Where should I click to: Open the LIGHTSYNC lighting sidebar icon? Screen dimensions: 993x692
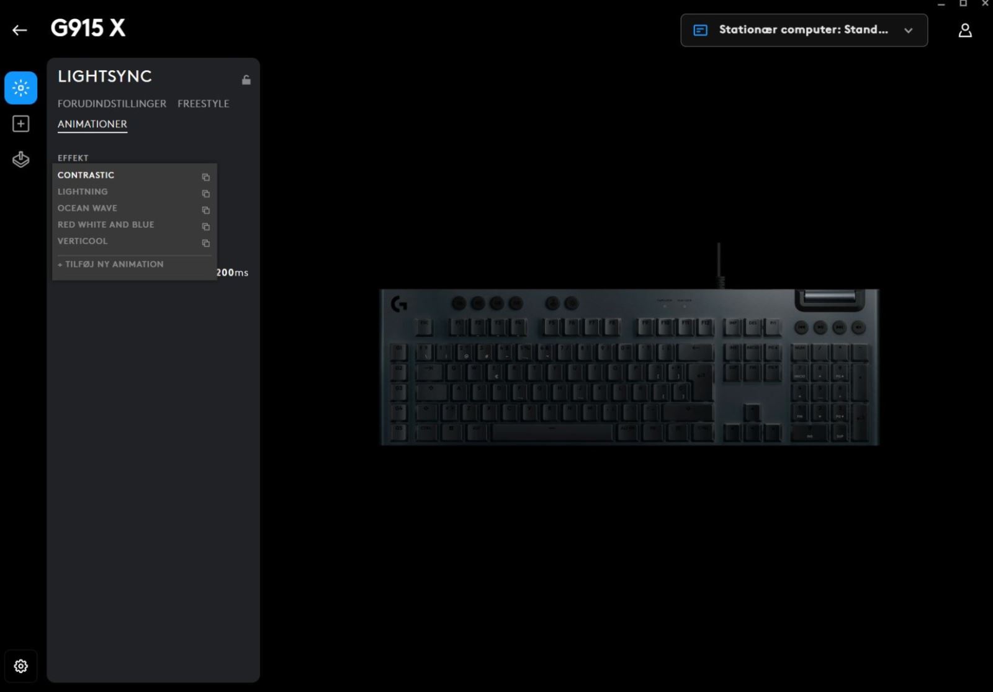pos(20,88)
